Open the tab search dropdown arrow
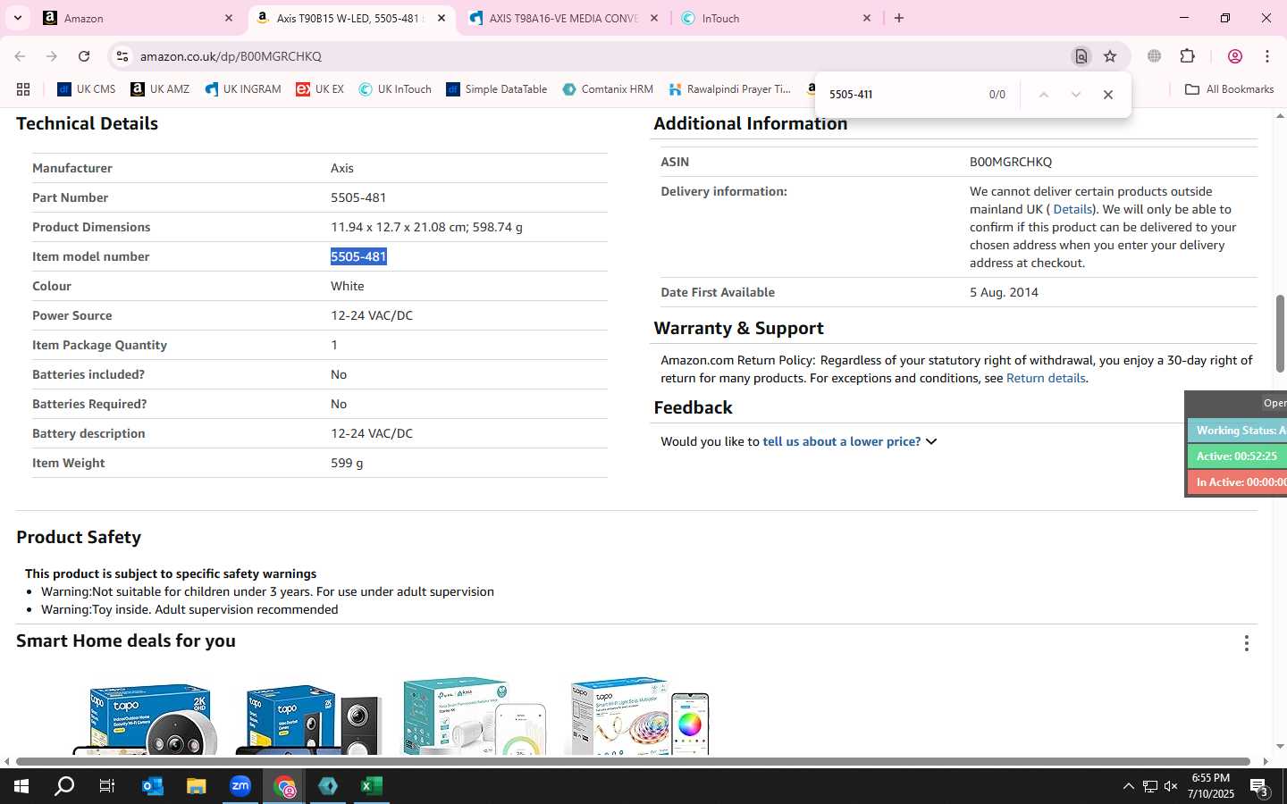Image resolution: width=1287 pixels, height=804 pixels. [x=17, y=18]
